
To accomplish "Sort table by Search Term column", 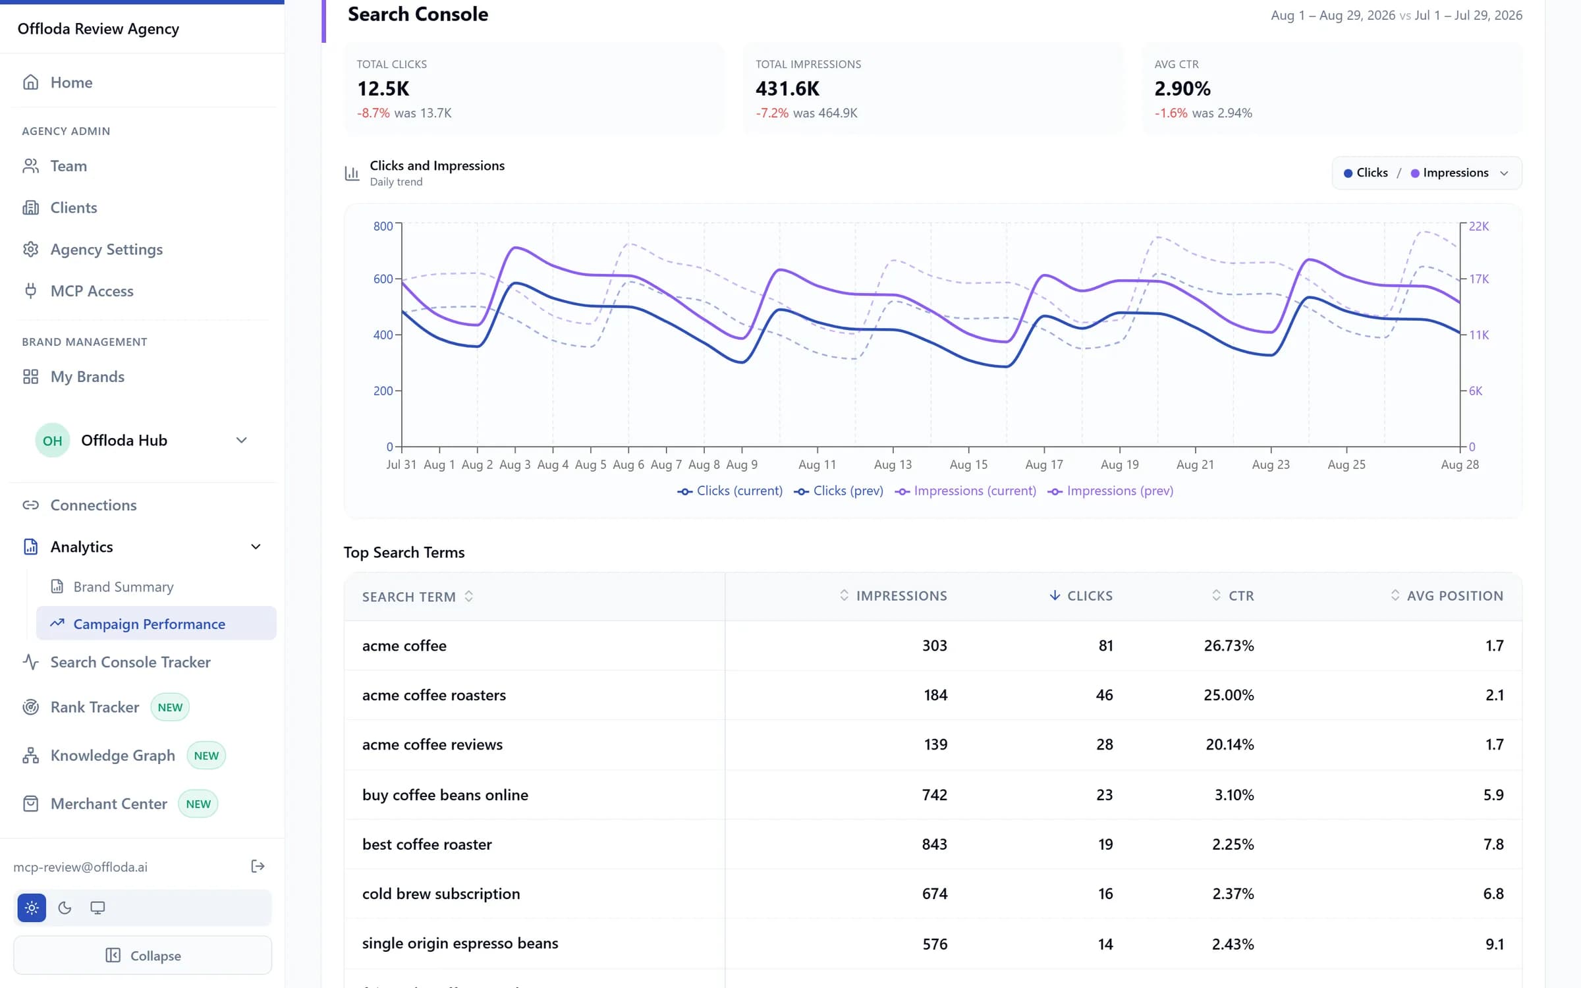I will (418, 596).
